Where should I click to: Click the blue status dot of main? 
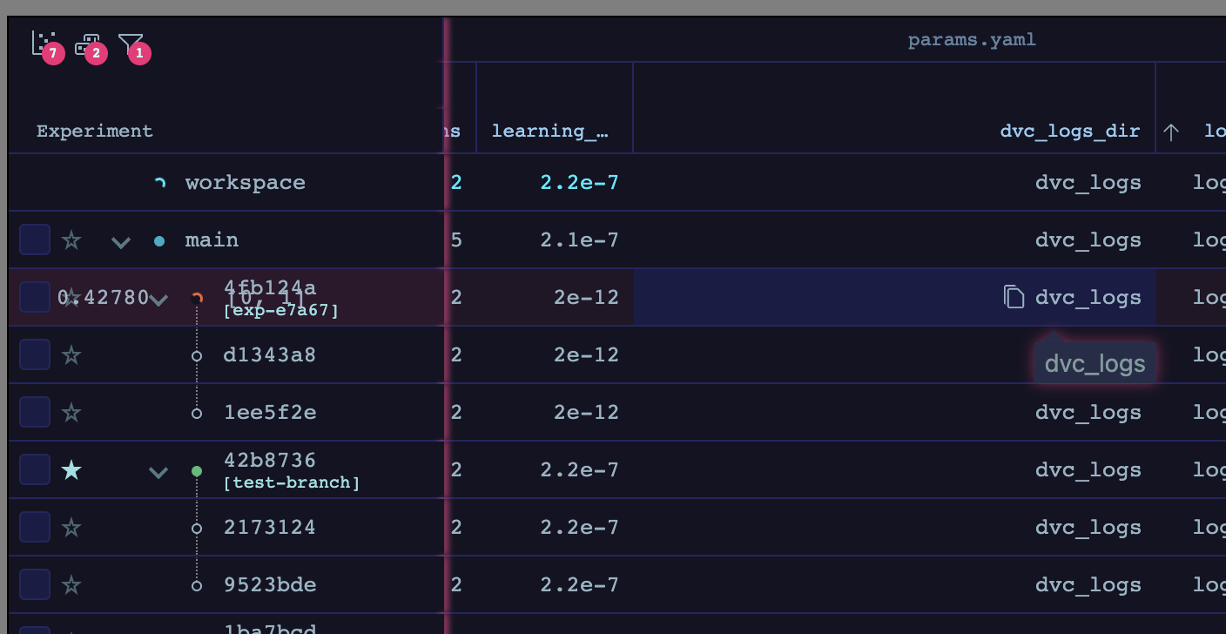(x=159, y=240)
